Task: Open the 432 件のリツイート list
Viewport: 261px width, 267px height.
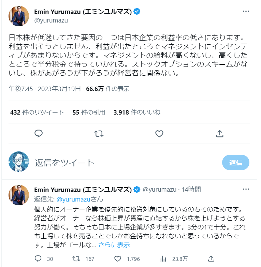Action: point(37,112)
